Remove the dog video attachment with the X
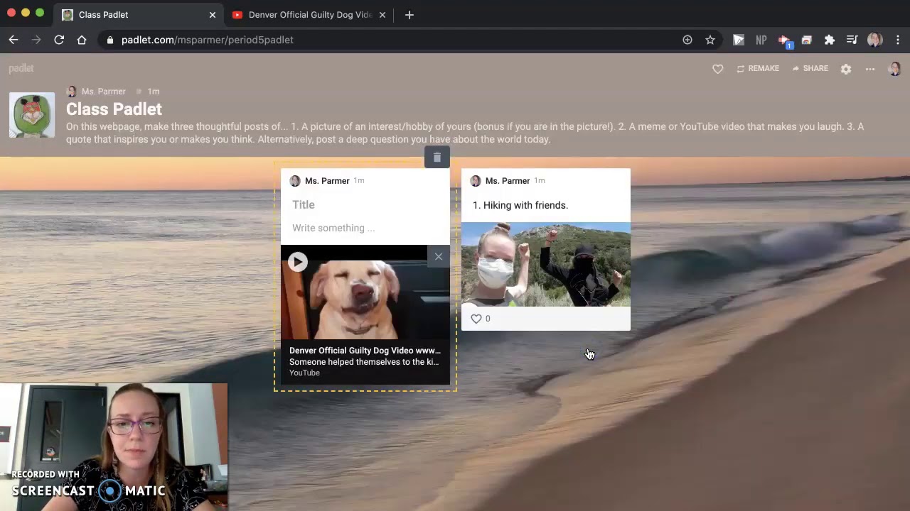The height and width of the screenshot is (511, 910). [x=439, y=257]
